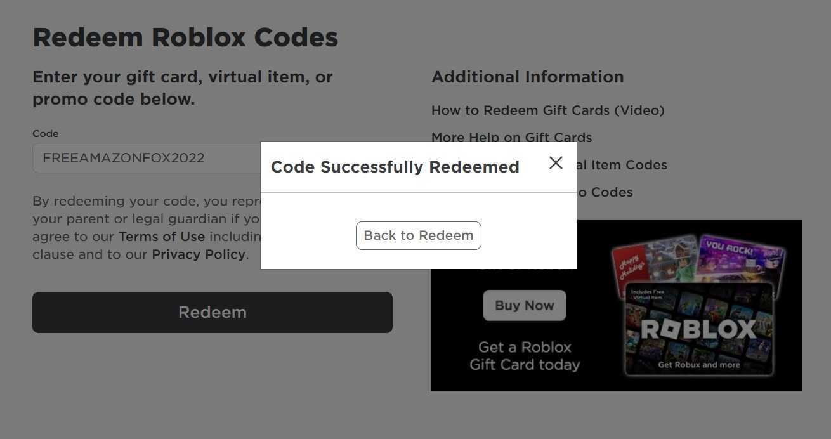The width and height of the screenshot is (831, 439).
Task: Click the Code Successfully Redeemed dialog title
Action: (395, 167)
